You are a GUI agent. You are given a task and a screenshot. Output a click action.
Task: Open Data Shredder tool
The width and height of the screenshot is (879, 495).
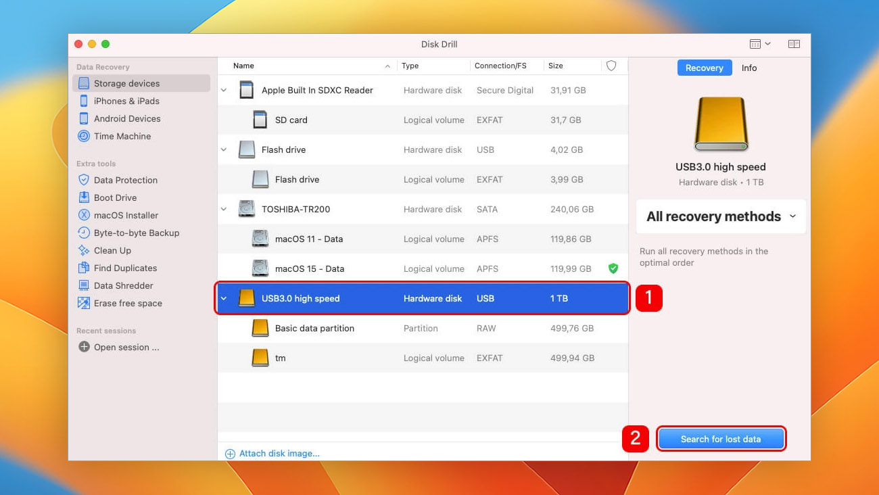(123, 285)
